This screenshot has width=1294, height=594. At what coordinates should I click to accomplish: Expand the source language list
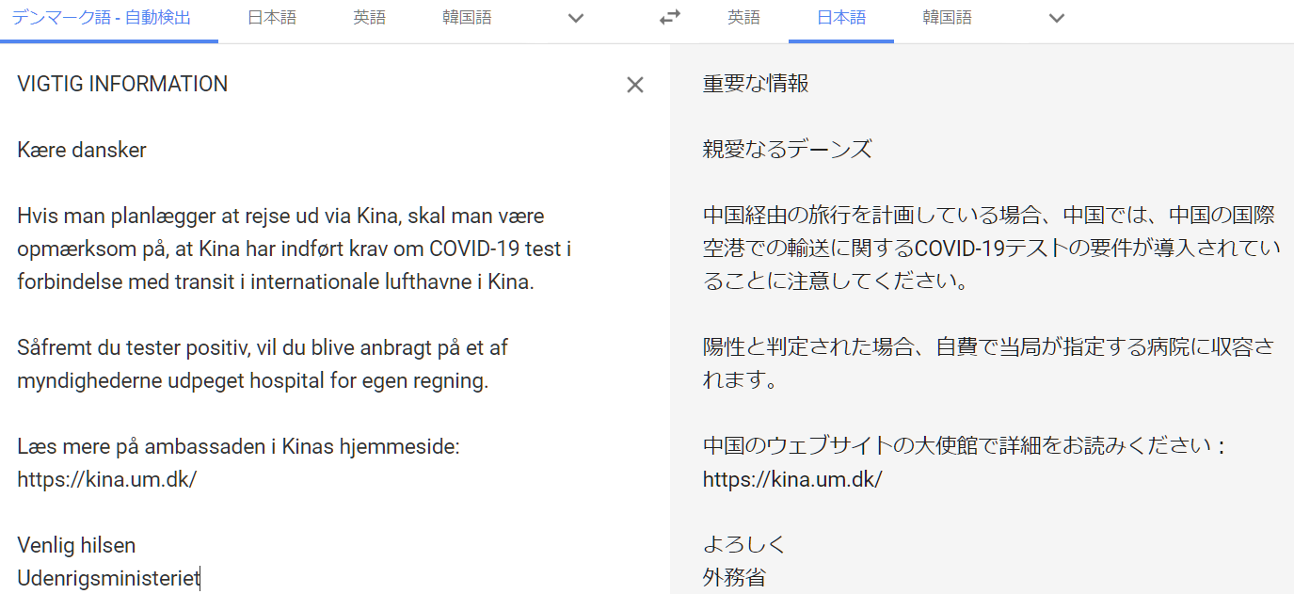tap(576, 18)
